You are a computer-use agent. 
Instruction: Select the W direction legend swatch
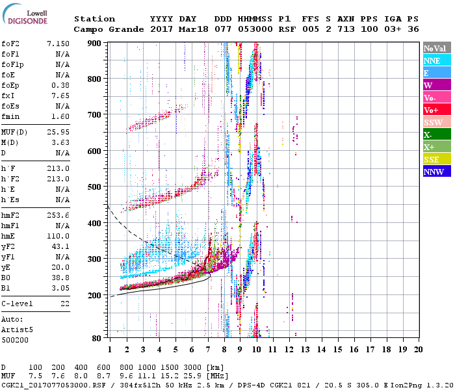(x=437, y=85)
